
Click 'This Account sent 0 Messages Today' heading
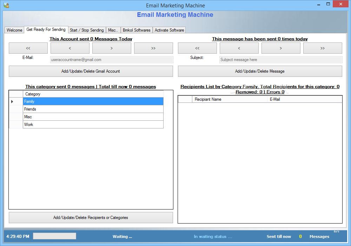click(91, 39)
